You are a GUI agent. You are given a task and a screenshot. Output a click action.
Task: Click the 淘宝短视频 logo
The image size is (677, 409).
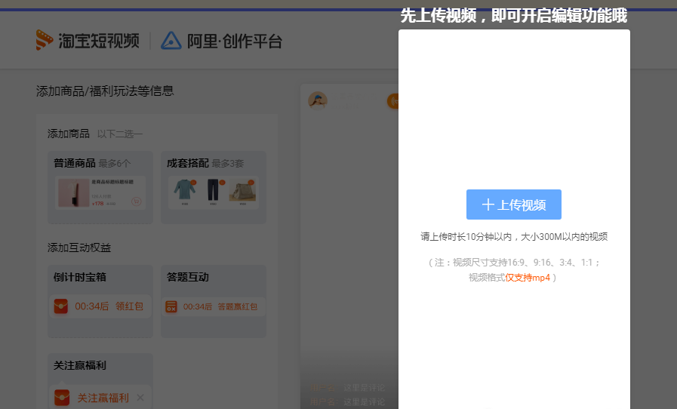87,41
